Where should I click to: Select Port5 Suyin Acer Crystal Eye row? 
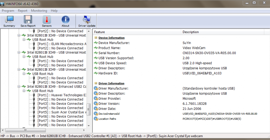click(62, 112)
